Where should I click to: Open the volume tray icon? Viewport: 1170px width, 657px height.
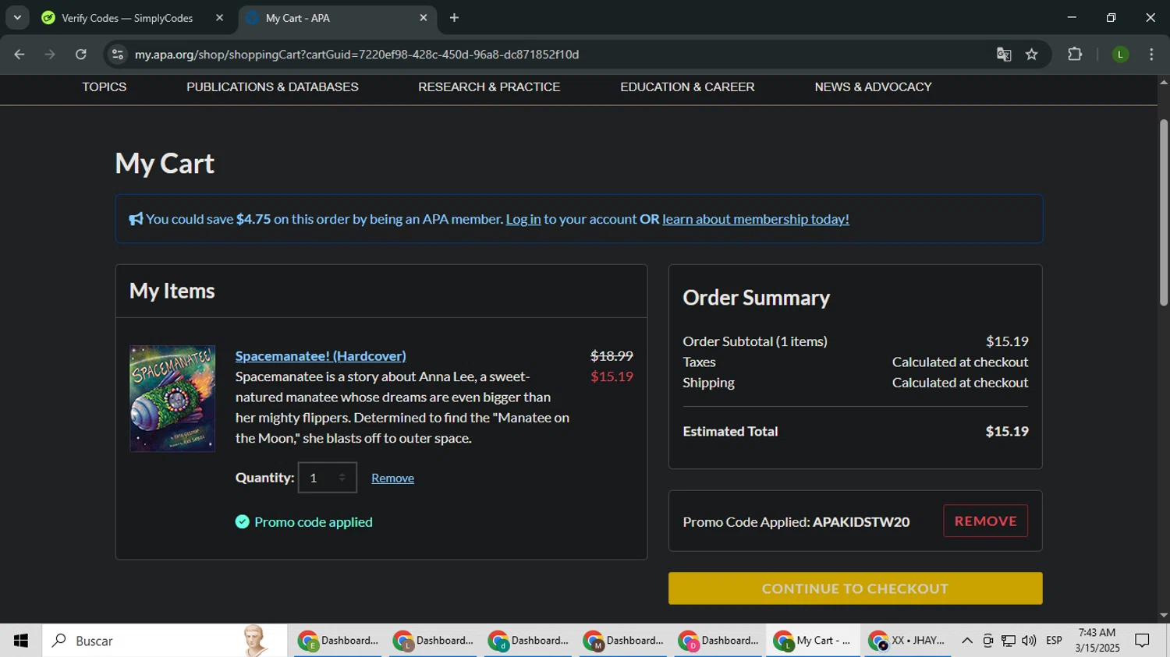[x=1029, y=641]
